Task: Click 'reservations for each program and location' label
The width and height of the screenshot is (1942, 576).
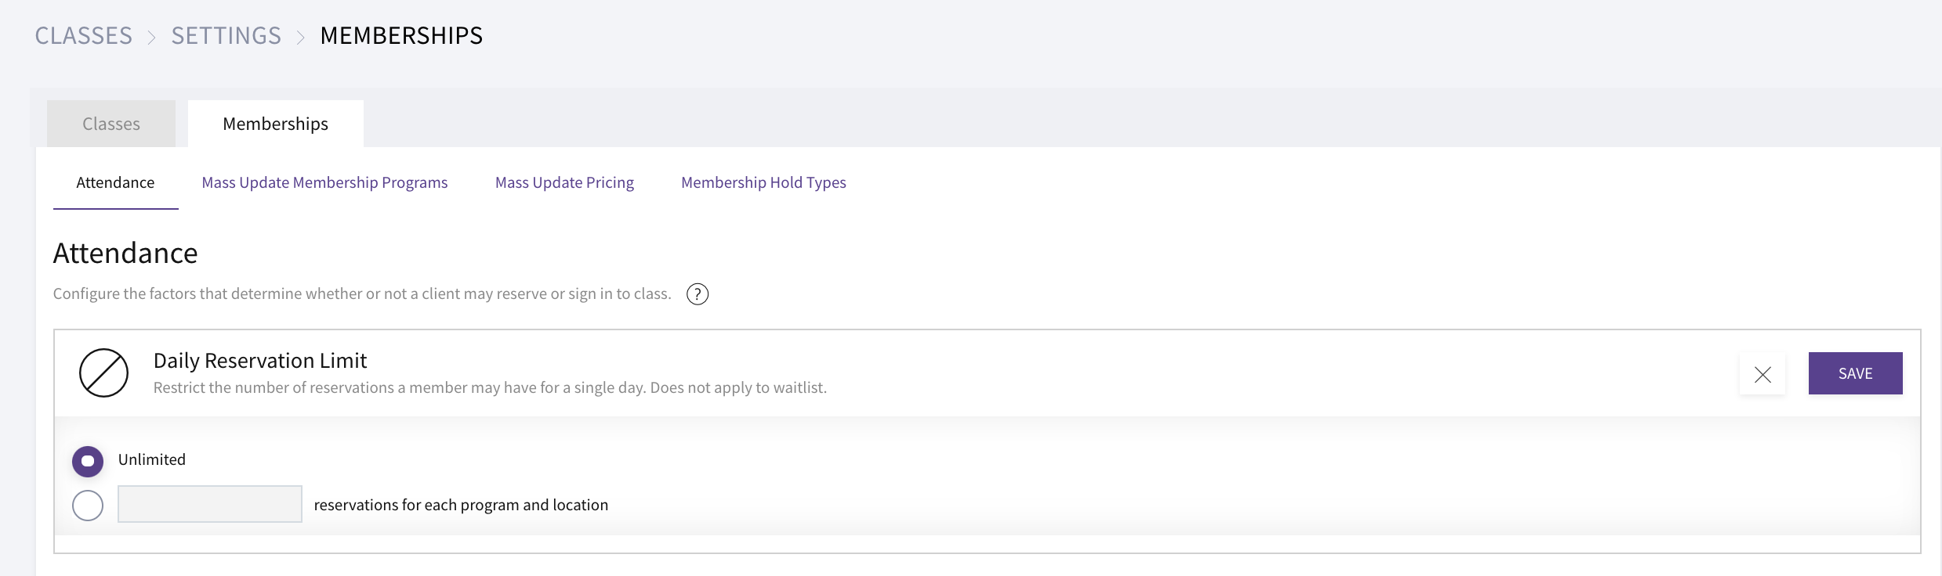Action: pos(461,505)
